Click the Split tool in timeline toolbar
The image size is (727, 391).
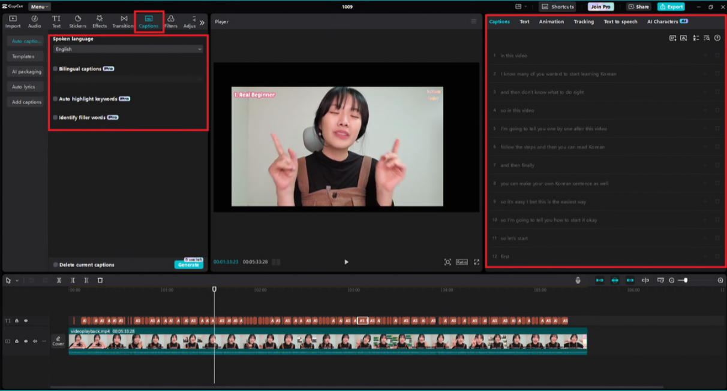59,280
